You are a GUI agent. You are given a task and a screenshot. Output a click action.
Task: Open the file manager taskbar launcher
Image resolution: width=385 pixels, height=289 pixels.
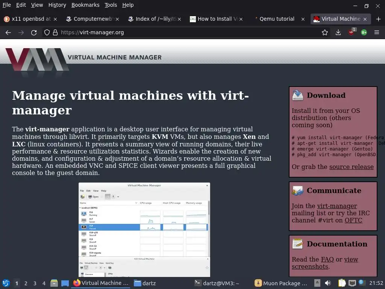pyautogui.click(x=54, y=283)
